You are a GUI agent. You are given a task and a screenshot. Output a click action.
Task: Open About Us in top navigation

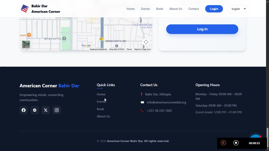coord(176,9)
